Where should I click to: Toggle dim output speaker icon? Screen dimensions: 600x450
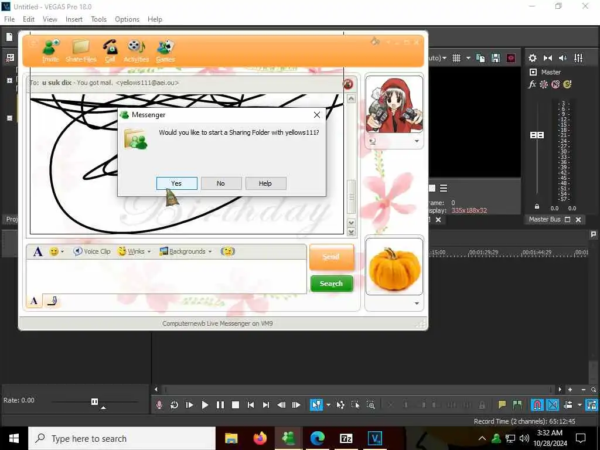click(x=563, y=58)
